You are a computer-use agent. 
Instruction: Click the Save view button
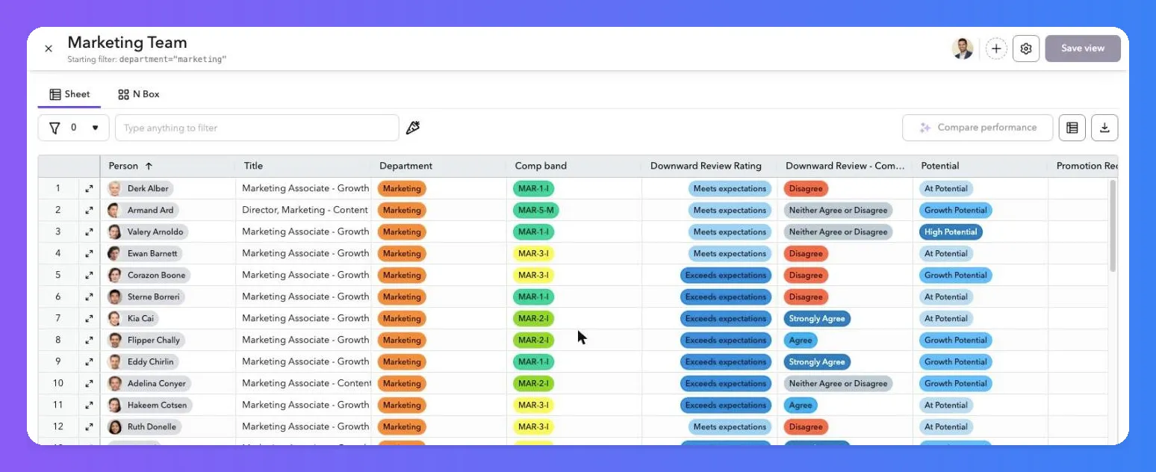click(1083, 49)
